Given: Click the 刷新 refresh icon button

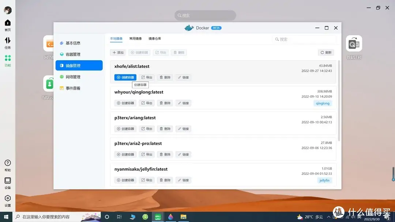Looking at the screenshot, I should tap(325, 52).
